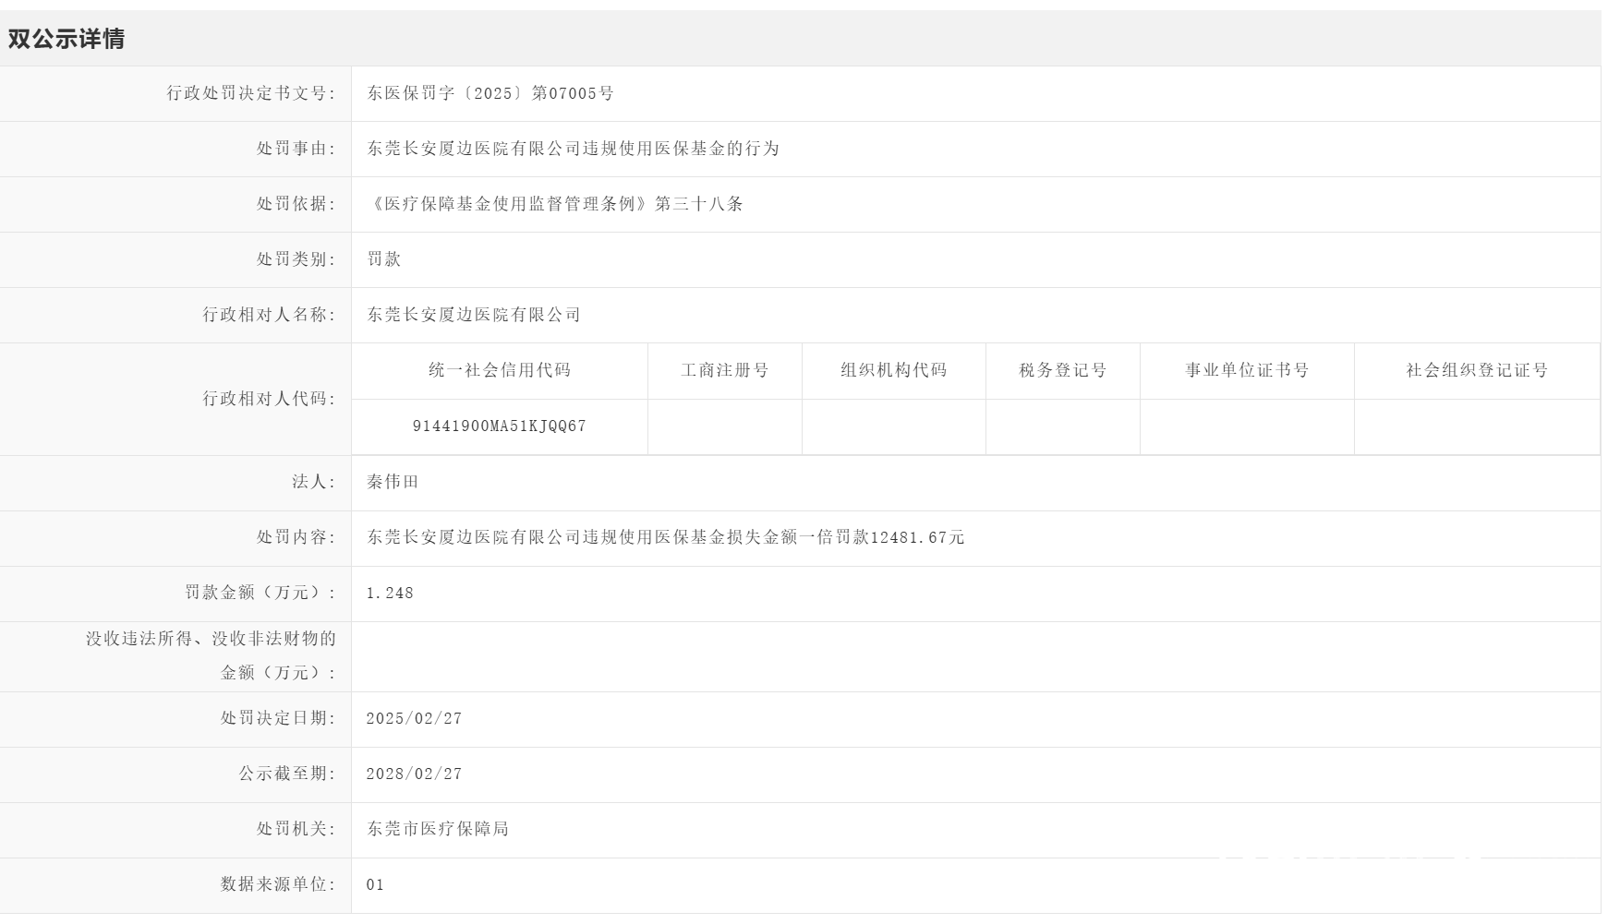Click the publicity deadline 2028/02/27
This screenshot has width=1620, height=924.
414,774
